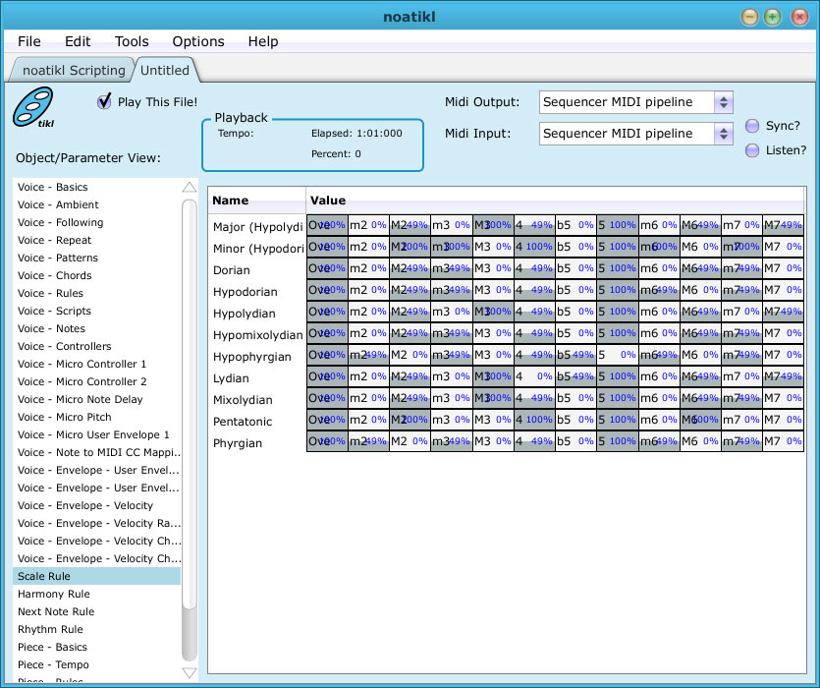The height and width of the screenshot is (688, 820).
Task: Open the Midi Output dropdown
Action: [x=636, y=102]
